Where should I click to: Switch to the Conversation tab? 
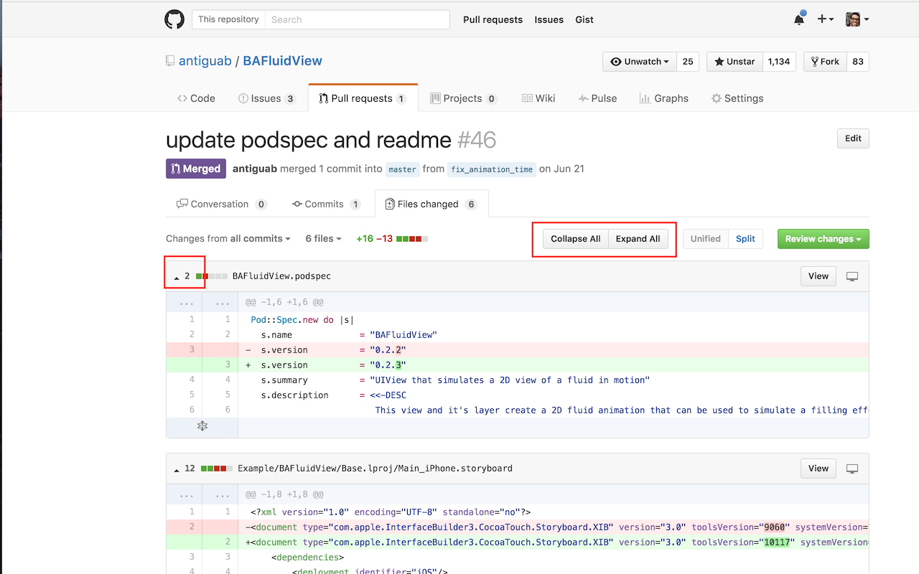click(221, 204)
